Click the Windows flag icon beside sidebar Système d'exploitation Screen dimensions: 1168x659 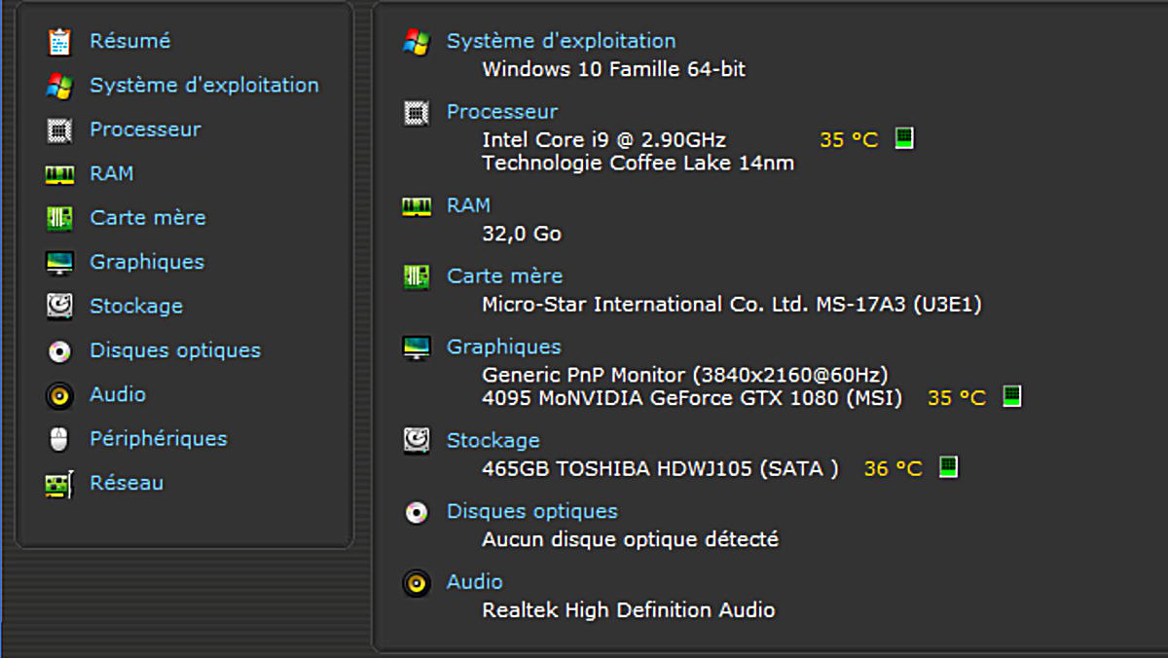(x=59, y=86)
